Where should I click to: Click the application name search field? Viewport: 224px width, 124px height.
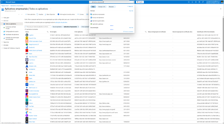[38, 27]
